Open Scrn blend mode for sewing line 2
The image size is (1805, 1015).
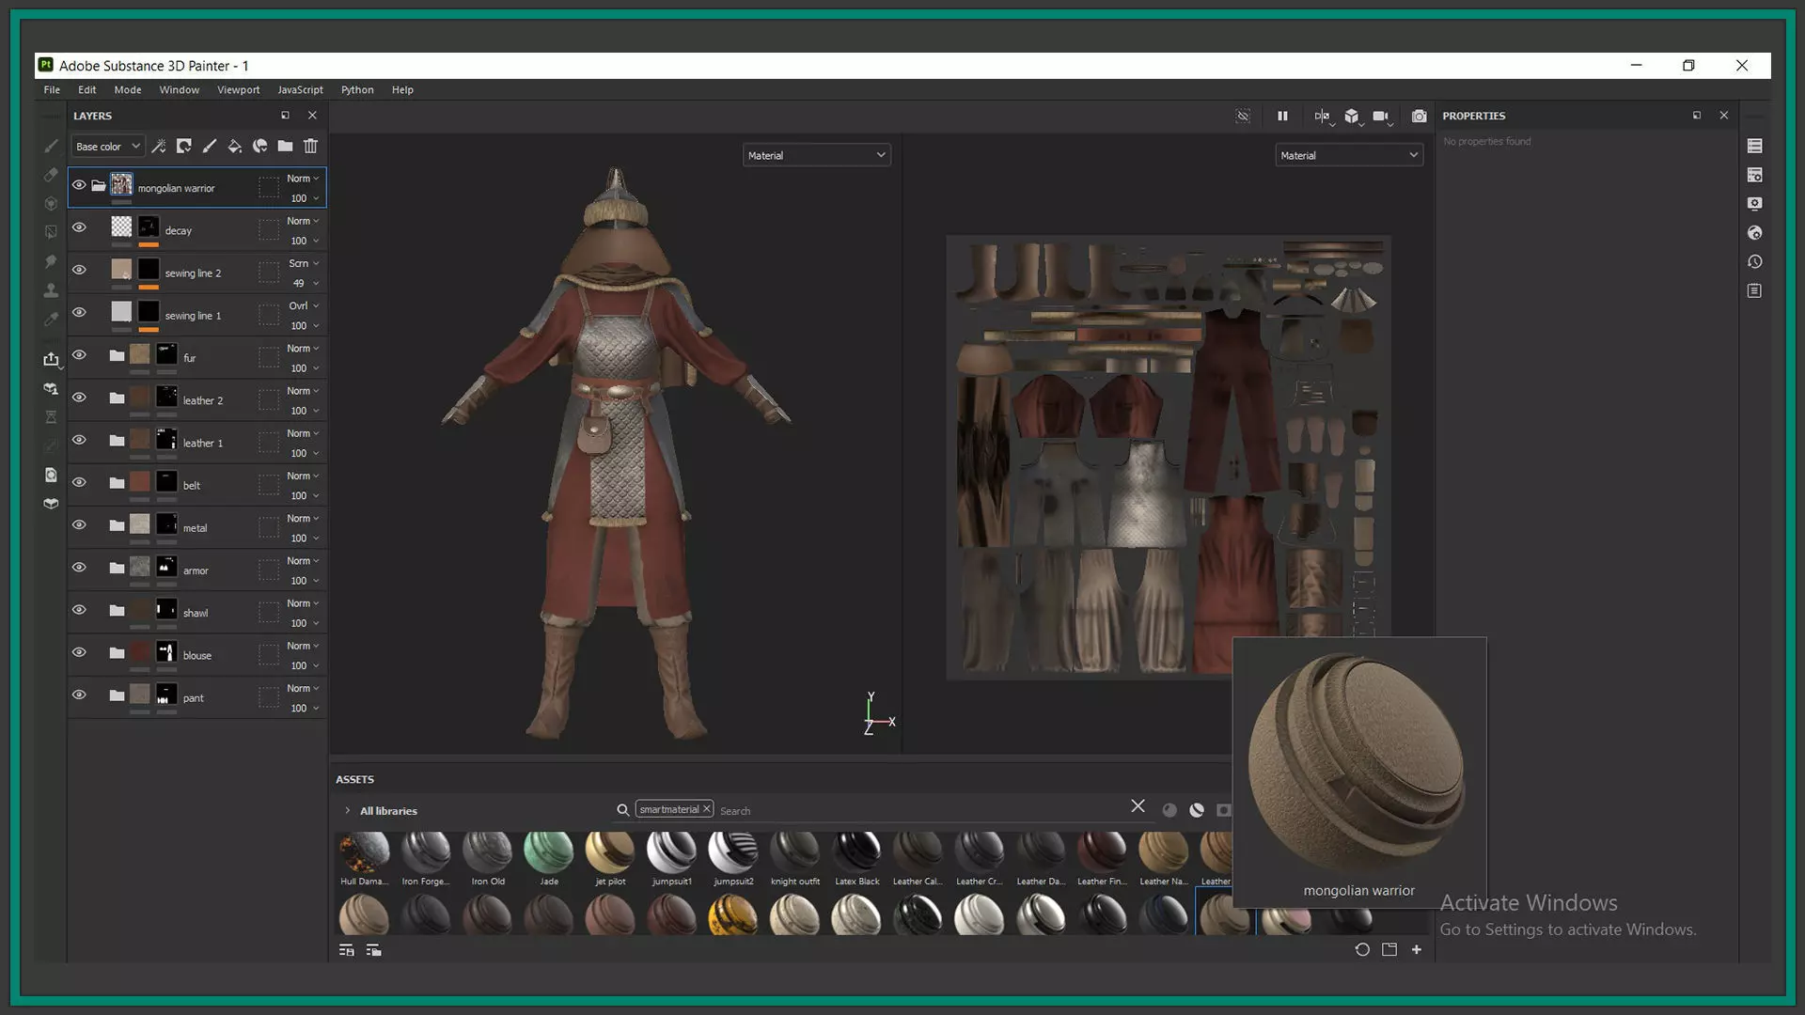pyautogui.click(x=303, y=263)
